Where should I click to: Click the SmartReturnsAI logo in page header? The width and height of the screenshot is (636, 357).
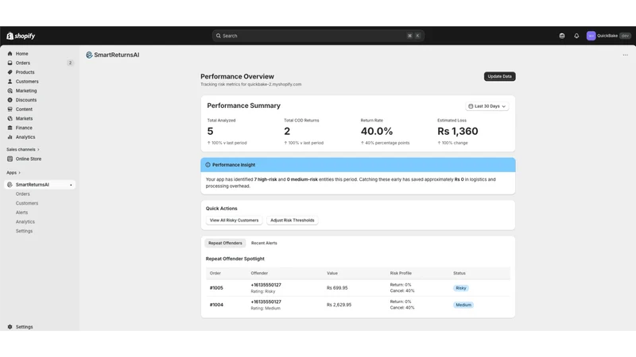pos(89,55)
